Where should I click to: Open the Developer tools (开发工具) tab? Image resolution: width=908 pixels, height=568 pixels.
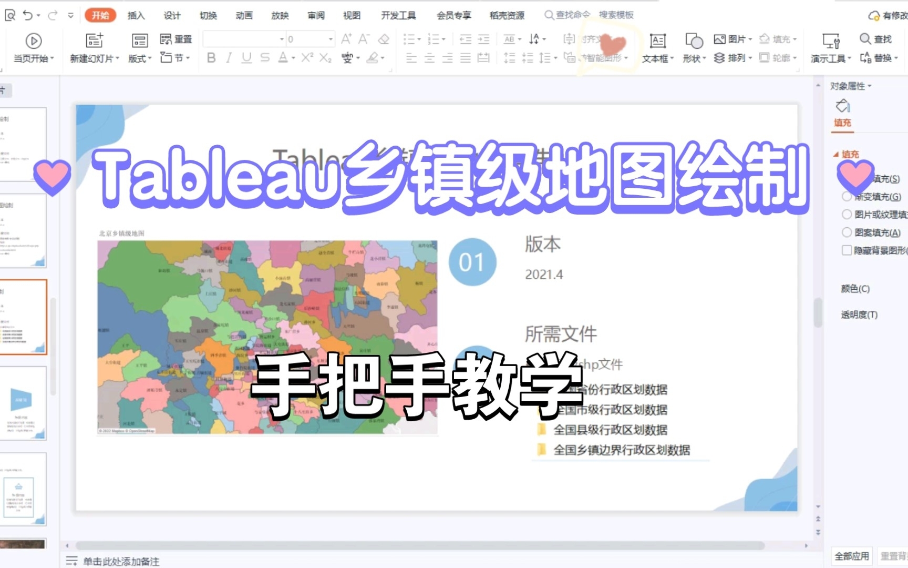398,15
